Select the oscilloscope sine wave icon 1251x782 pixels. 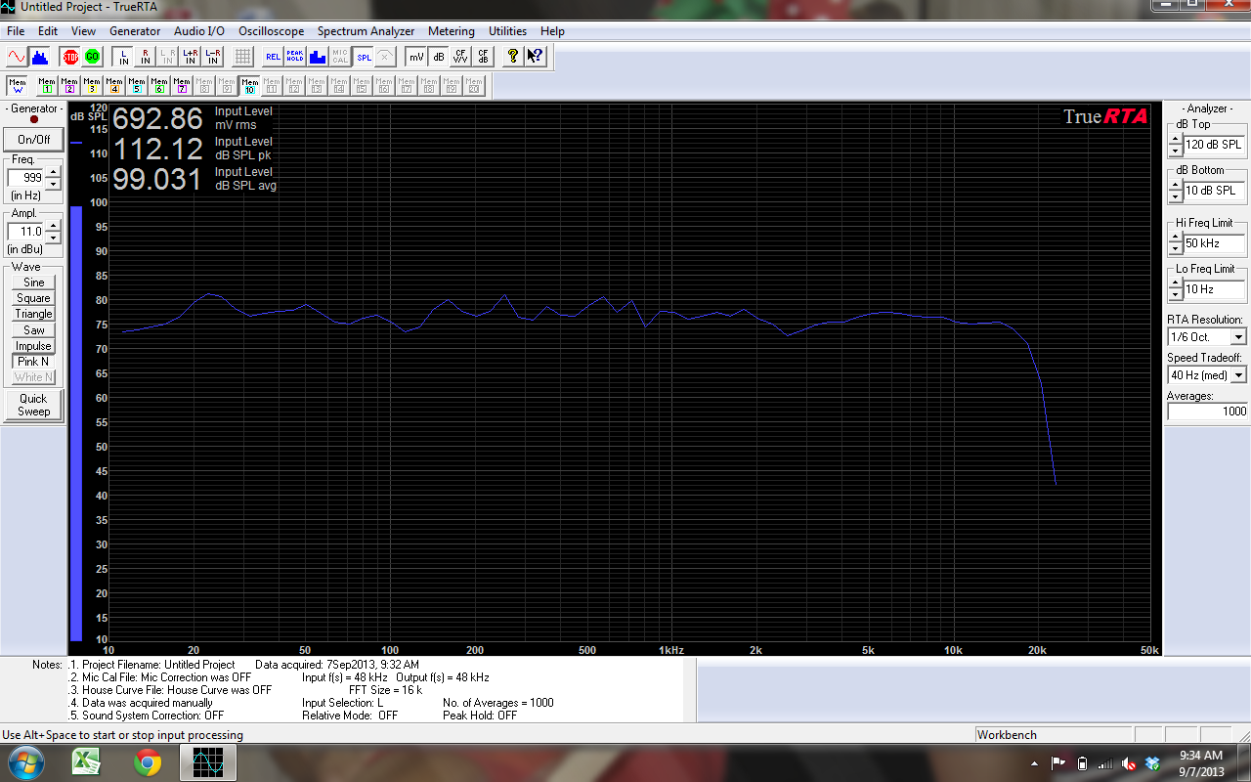pos(17,57)
